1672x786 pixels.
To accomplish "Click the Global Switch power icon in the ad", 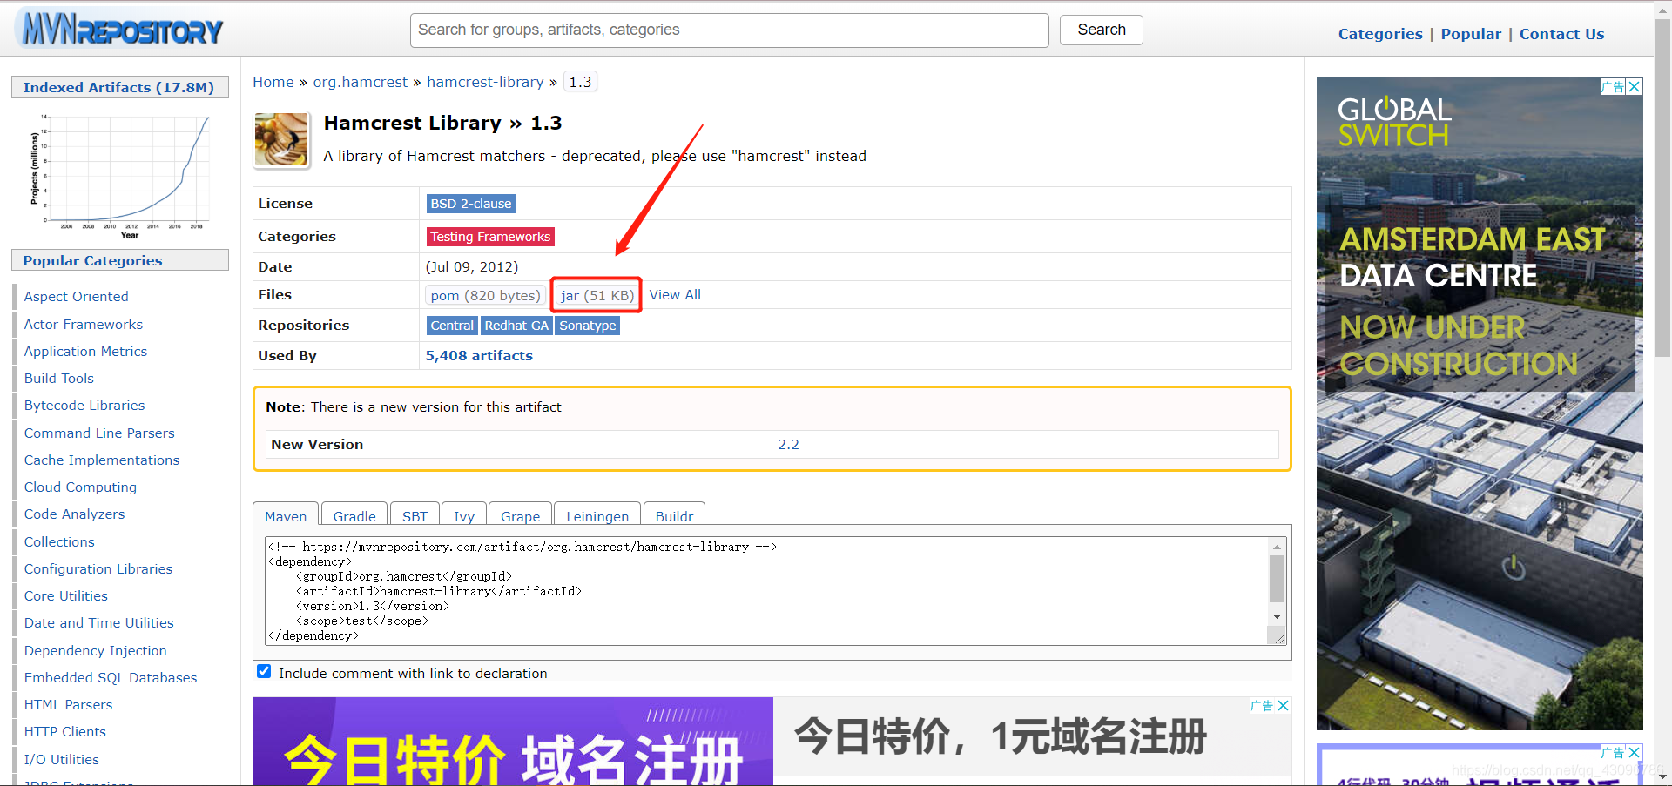I will pyautogui.click(x=1514, y=568).
